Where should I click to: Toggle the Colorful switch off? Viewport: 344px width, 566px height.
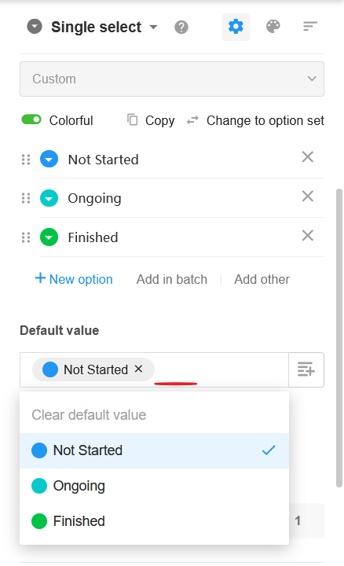tap(31, 119)
